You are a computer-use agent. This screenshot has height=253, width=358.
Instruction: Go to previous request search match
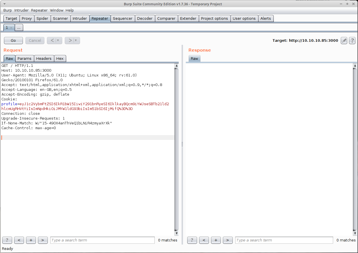19,240
